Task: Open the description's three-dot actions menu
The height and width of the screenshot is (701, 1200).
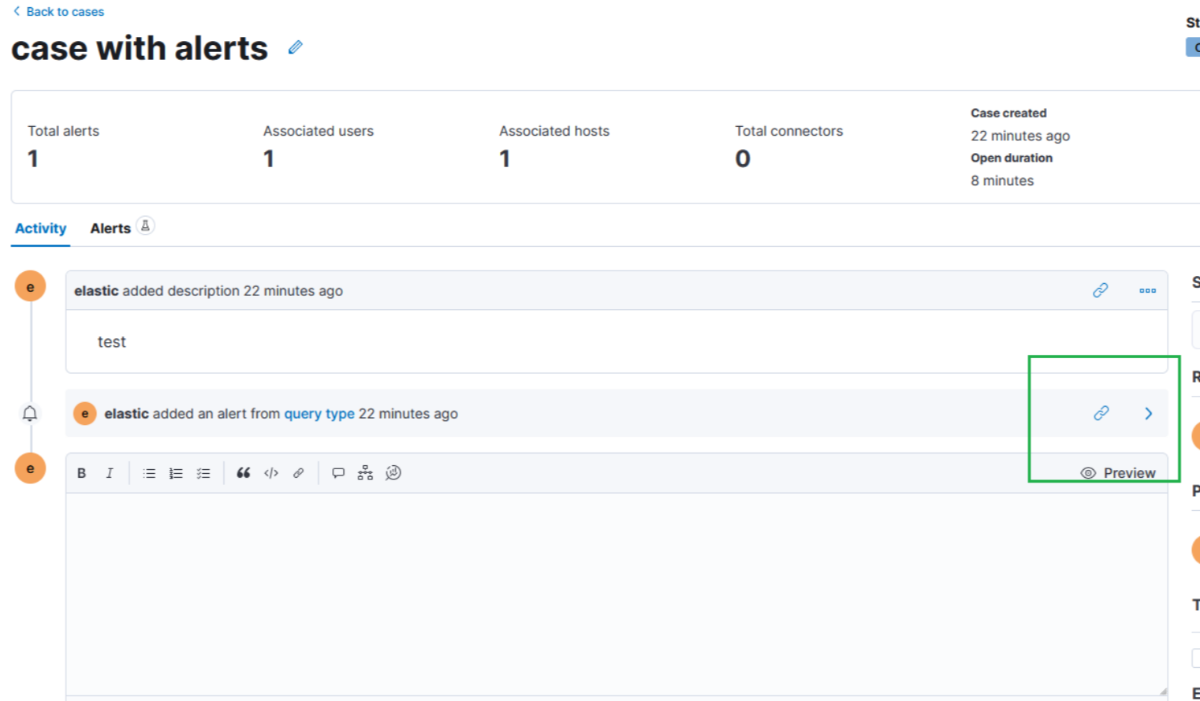Action: 1148,291
